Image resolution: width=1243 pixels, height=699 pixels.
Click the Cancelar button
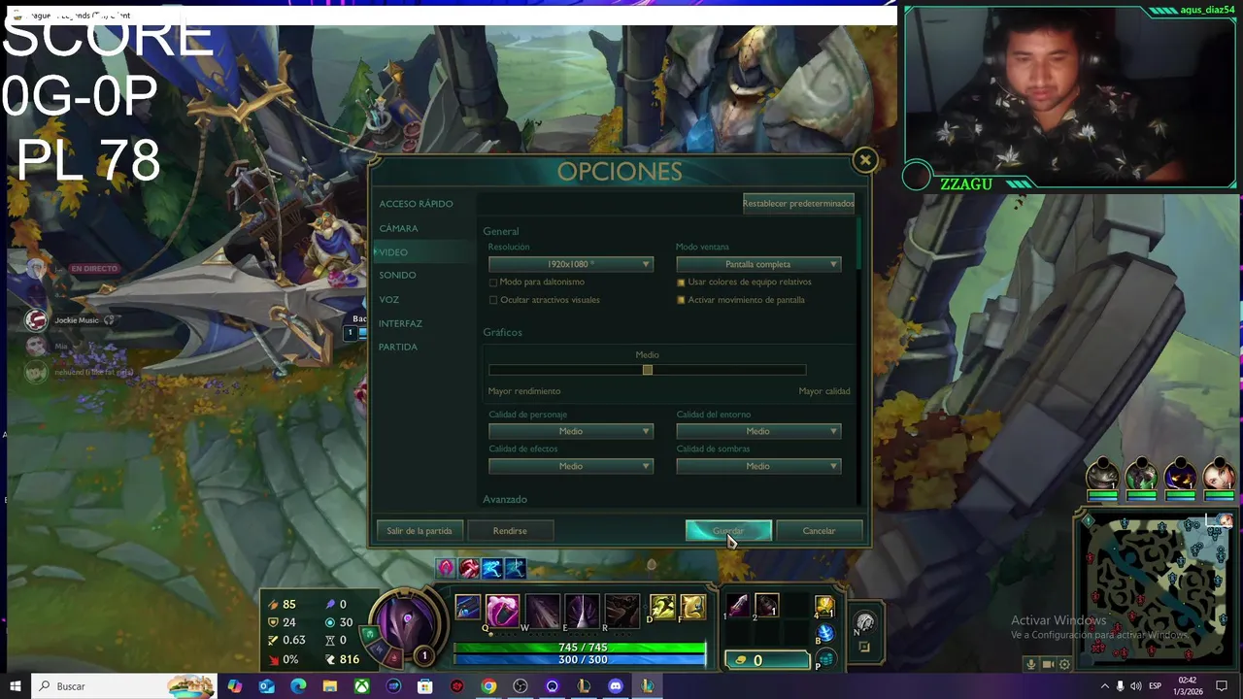click(819, 531)
